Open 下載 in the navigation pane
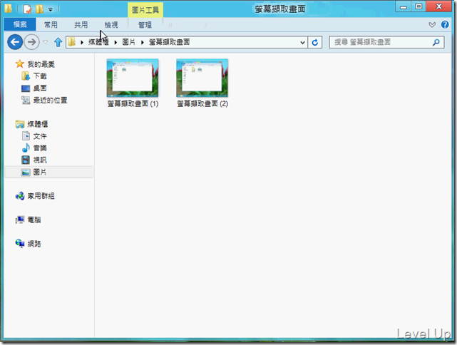Image resolution: width=457 pixels, height=345 pixels. [40, 76]
